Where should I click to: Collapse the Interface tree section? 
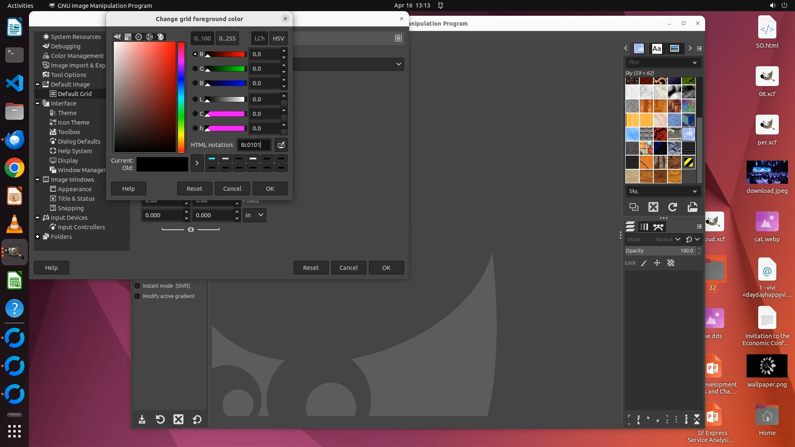click(x=38, y=103)
